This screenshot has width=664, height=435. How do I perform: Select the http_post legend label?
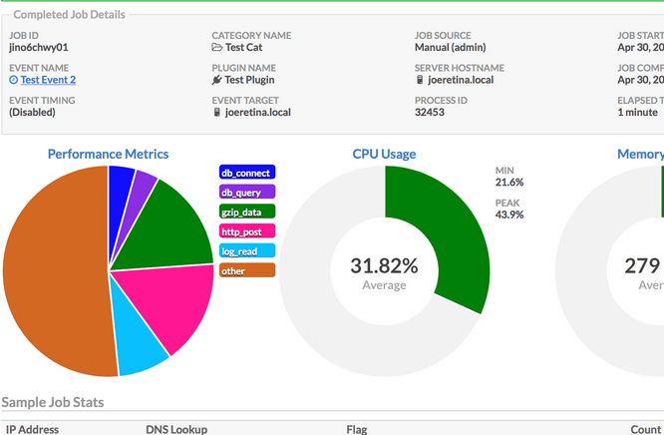[x=247, y=231]
